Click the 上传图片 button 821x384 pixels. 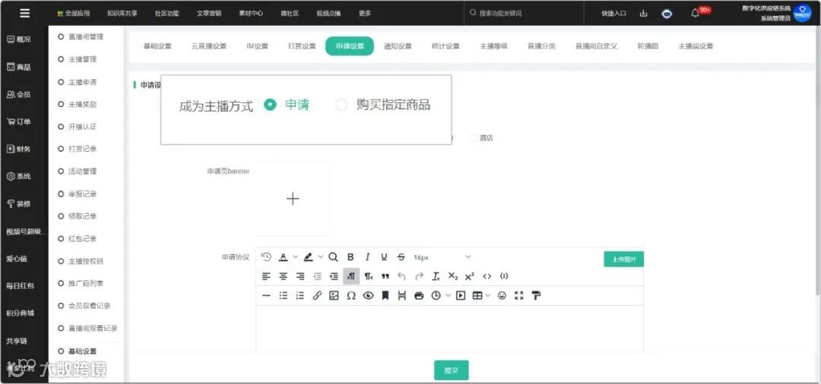(x=623, y=259)
